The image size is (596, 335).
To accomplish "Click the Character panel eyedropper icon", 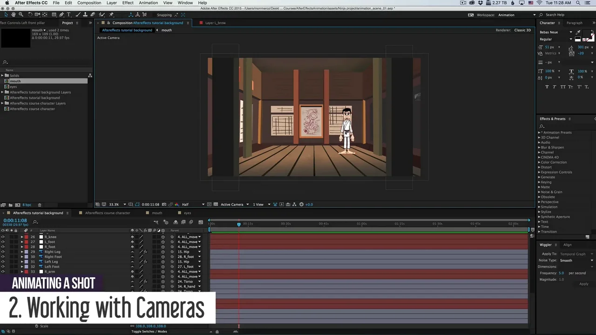I will 578,32.
